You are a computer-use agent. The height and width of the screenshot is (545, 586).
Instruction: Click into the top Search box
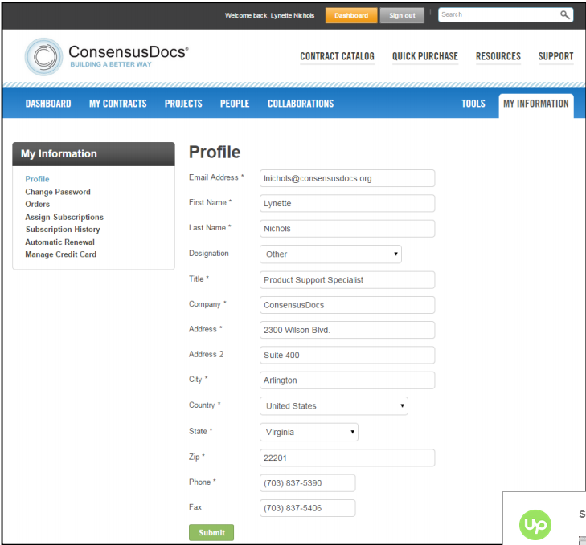[x=497, y=15]
